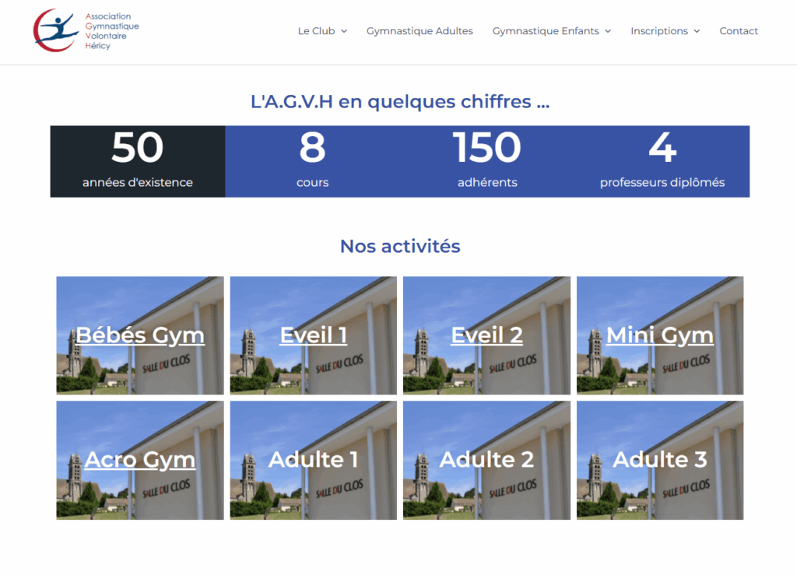
Task: Click the Nos activités heading
Action: 400,246
